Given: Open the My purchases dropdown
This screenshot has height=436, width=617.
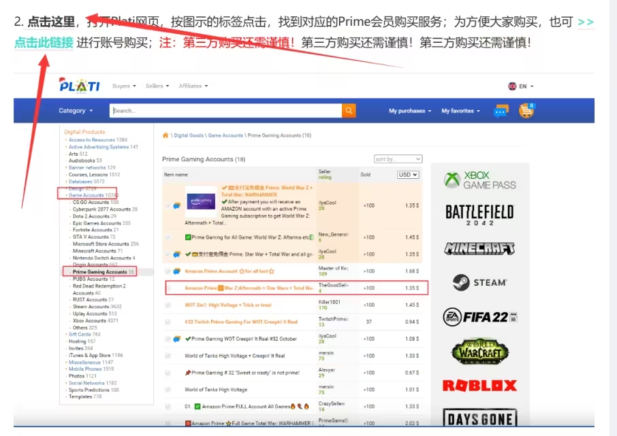Looking at the screenshot, I should pos(410,111).
